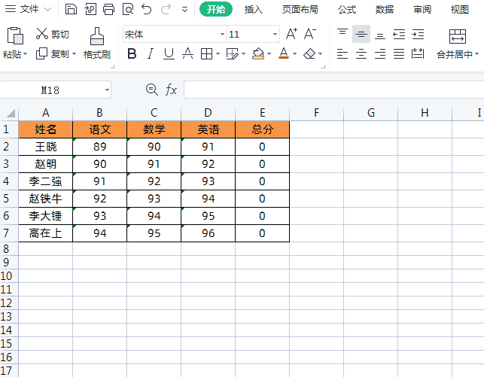
Task: Increase font size with A+ icon
Action: pyautogui.click(x=292, y=34)
